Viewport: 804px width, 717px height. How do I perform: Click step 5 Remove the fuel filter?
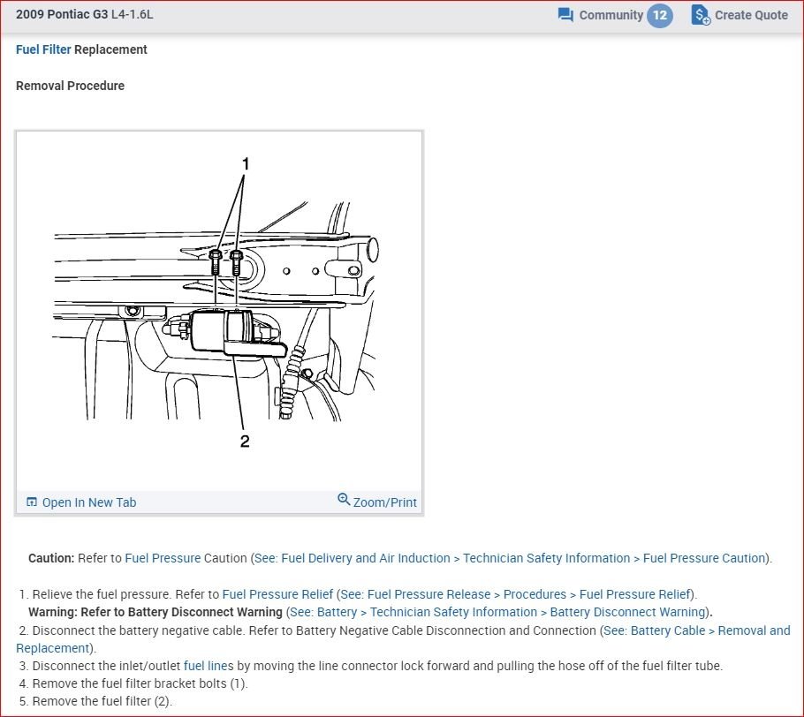pyautogui.click(x=95, y=702)
